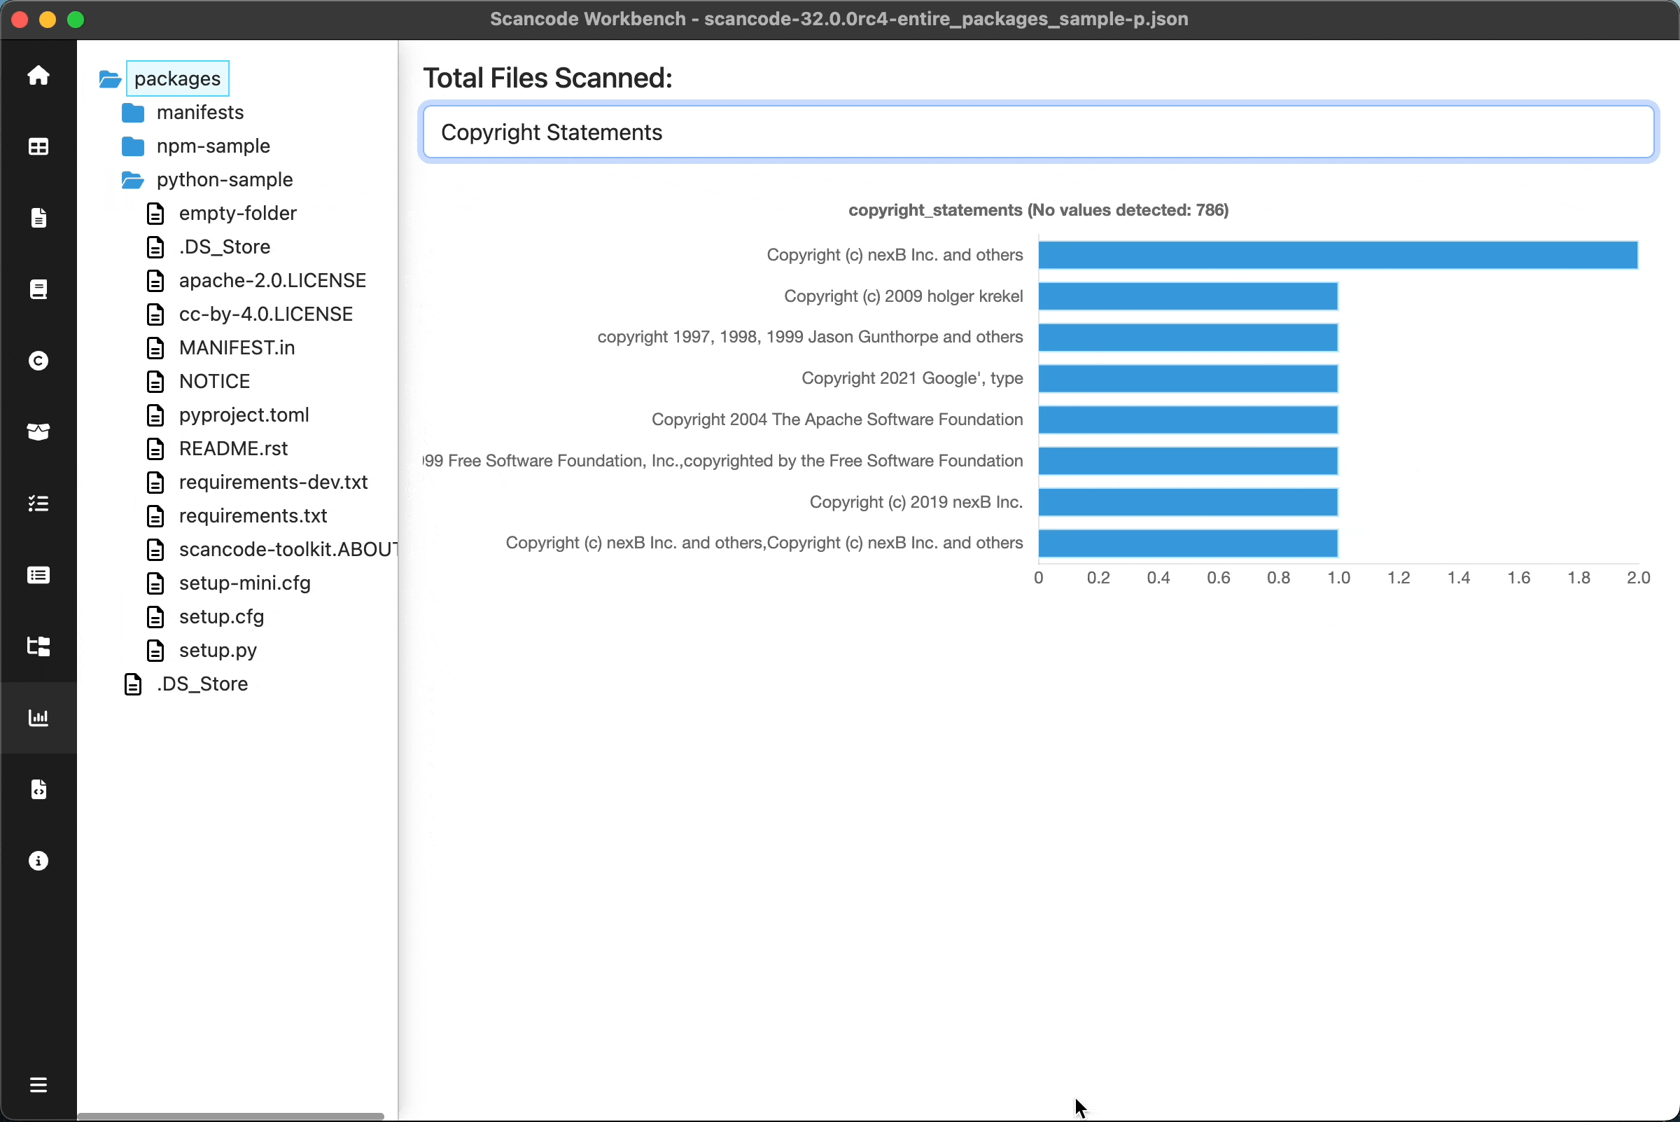Click the 'Copyright (c) 2009 holger krekel' bar
This screenshot has width=1680, height=1122.
[x=1188, y=296]
